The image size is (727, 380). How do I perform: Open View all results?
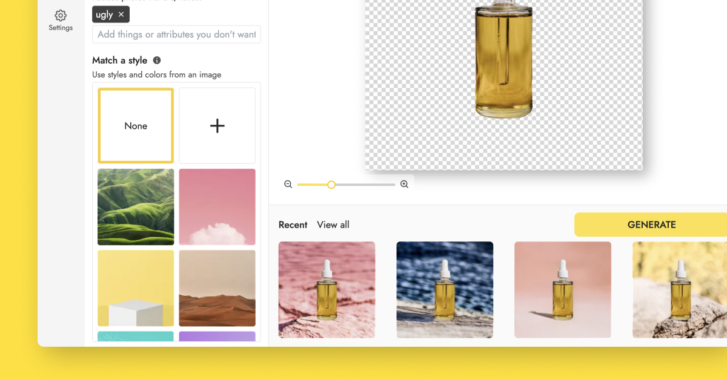click(x=333, y=225)
